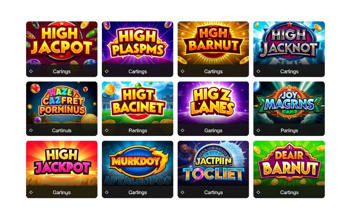Click Parings label under Joy Magrns
351x210 pixels.
[289, 130]
